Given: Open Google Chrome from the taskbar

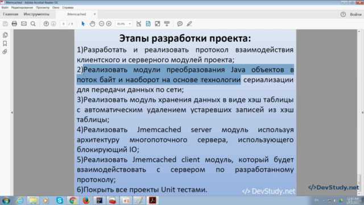Looking at the screenshot, I should tap(73, 200).
